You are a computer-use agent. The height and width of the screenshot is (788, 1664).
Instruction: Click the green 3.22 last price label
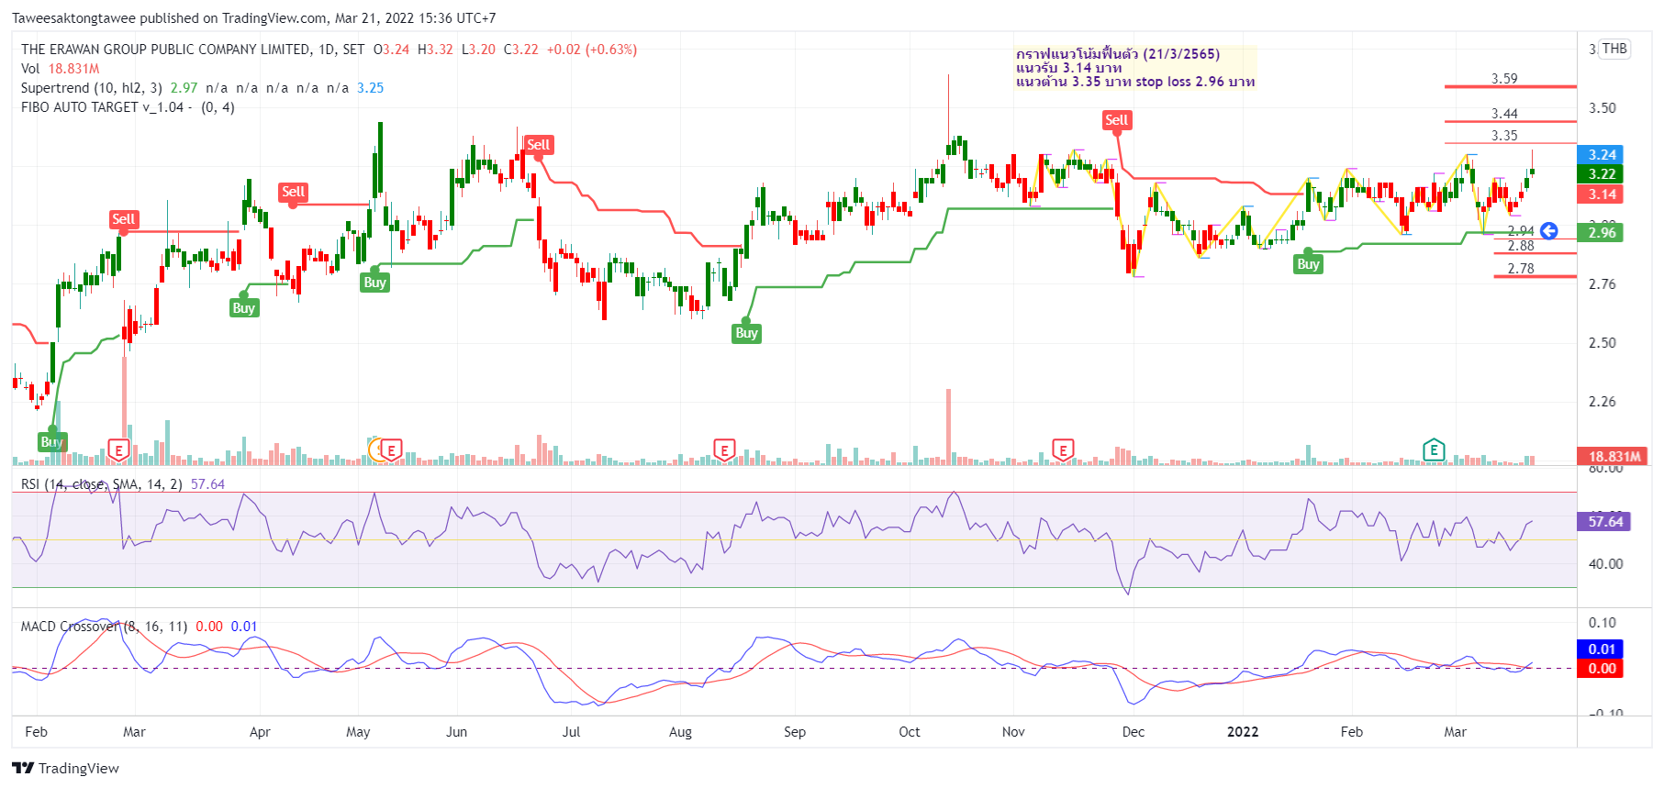coord(1601,174)
